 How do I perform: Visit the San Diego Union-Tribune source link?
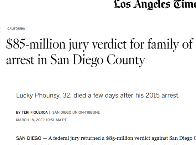coord(76,112)
